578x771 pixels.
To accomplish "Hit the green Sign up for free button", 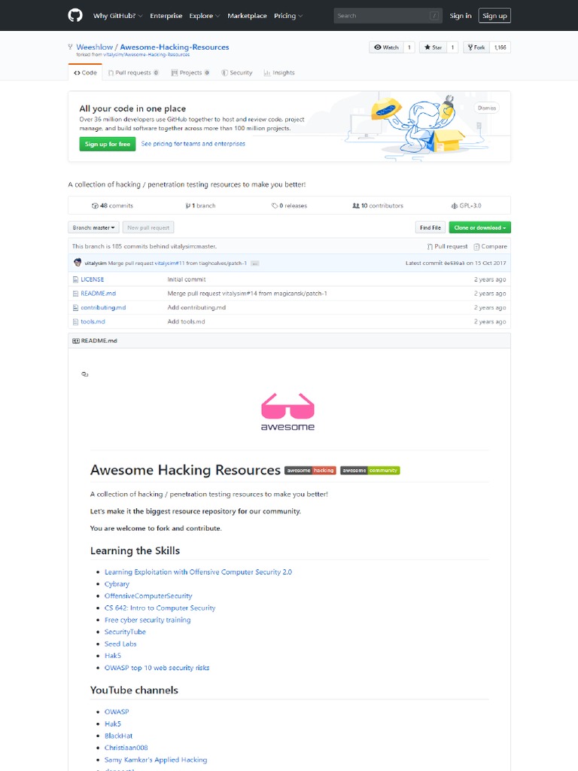I will tap(107, 144).
